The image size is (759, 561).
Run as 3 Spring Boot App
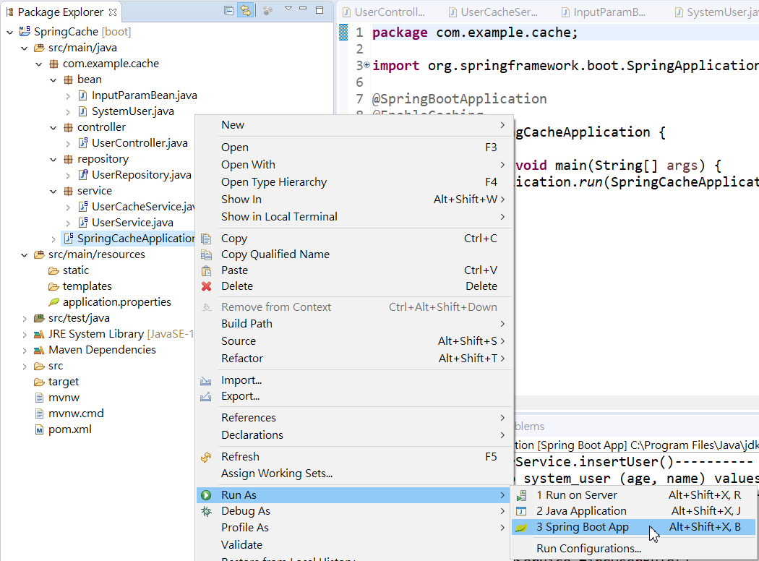pyautogui.click(x=634, y=527)
